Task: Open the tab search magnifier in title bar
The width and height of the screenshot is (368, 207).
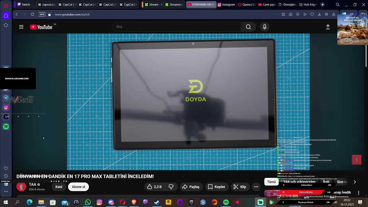Action: pyautogui.click(x=338, y=5)
